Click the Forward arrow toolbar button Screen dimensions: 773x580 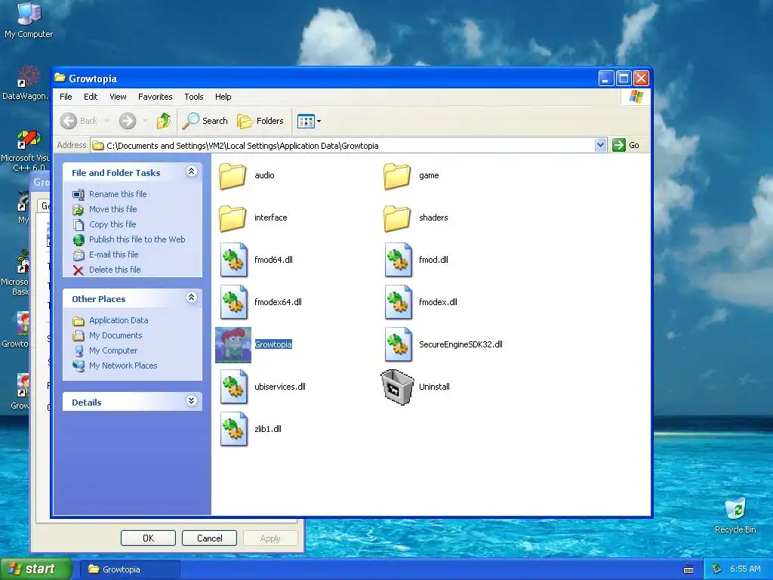pyautogui.click(x=128, y=121)
